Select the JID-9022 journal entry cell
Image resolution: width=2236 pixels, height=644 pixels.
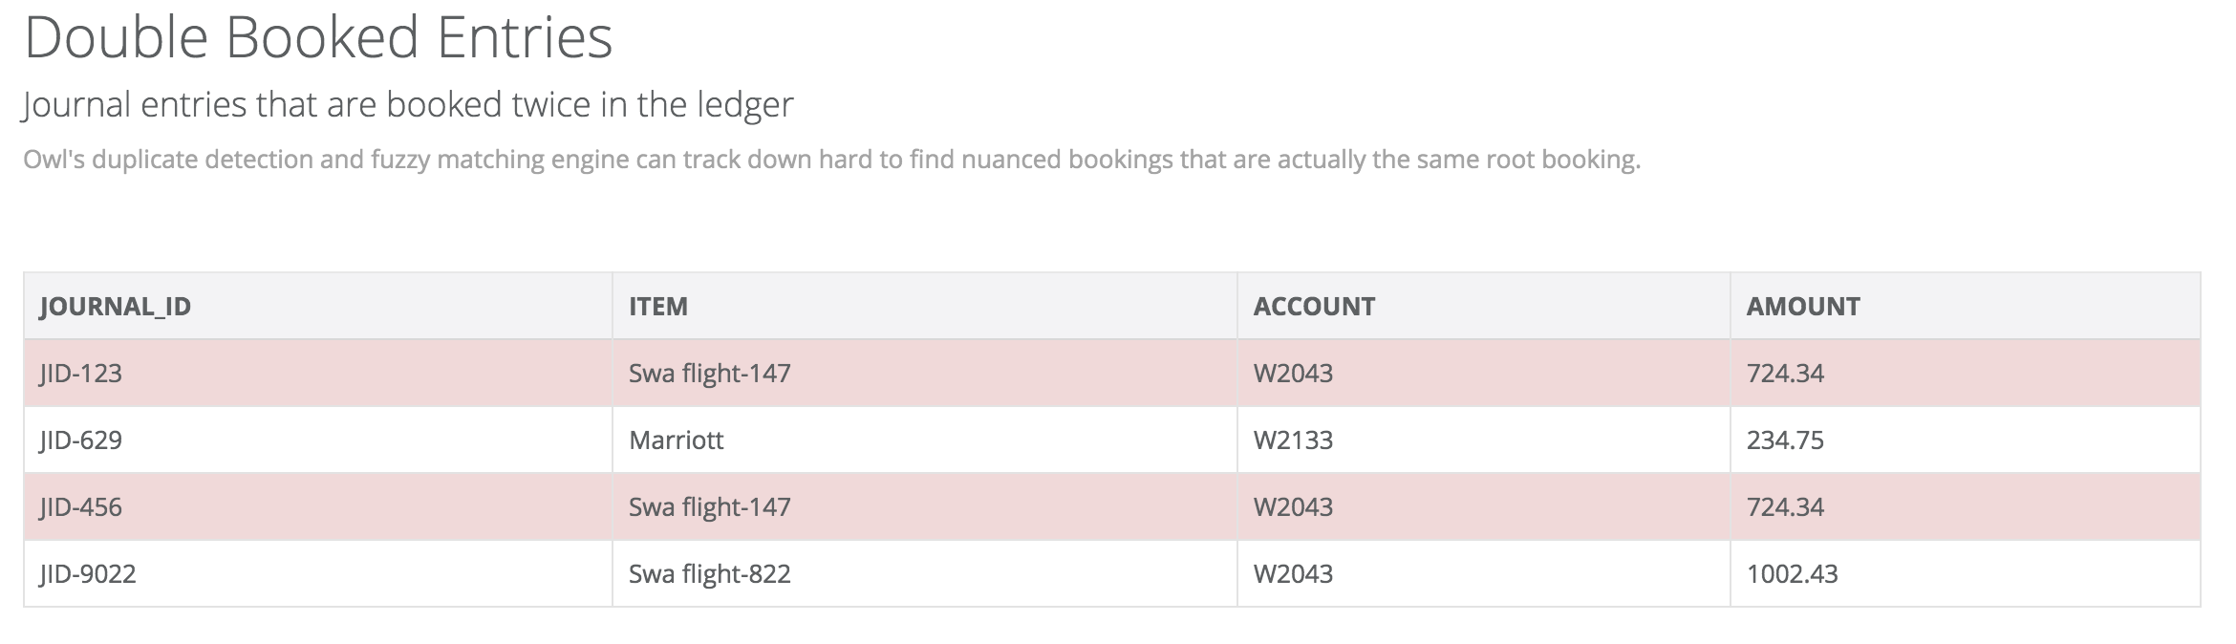point(88,574)
